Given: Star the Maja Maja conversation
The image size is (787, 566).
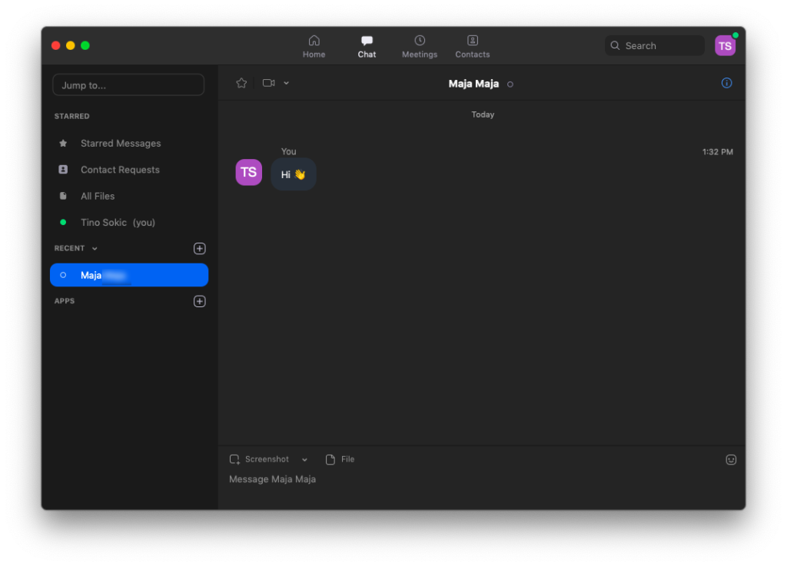Looking at the screenshot, I should coord(241,83).
